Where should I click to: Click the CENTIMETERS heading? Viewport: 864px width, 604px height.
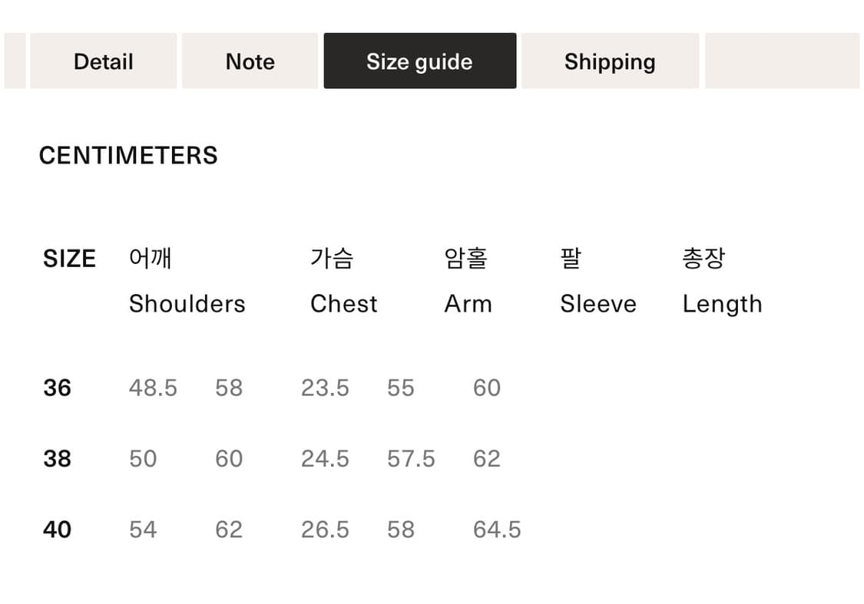(x=128, y=156)
